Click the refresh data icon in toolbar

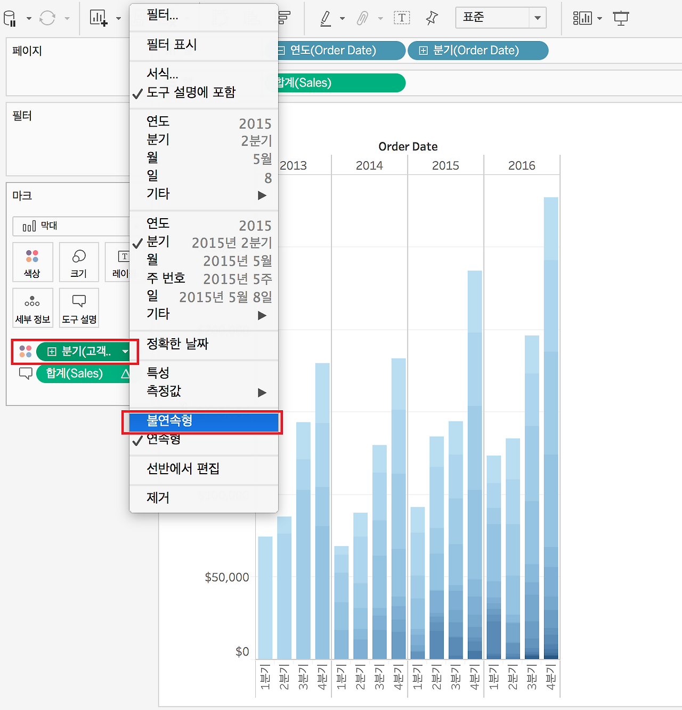[47, 18]
